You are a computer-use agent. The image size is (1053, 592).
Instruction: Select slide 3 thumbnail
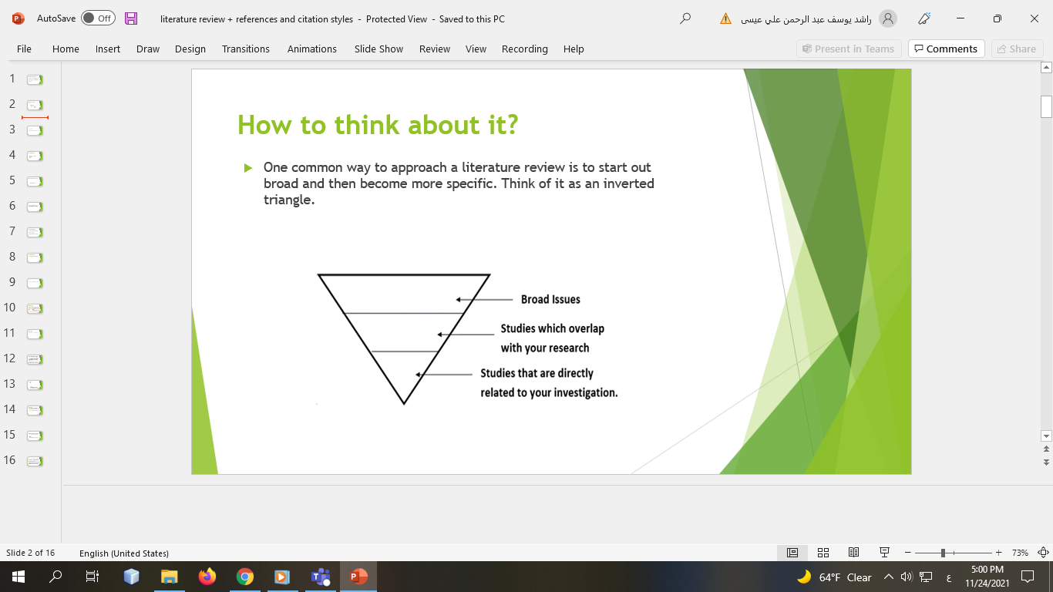(x=35, y=130)
